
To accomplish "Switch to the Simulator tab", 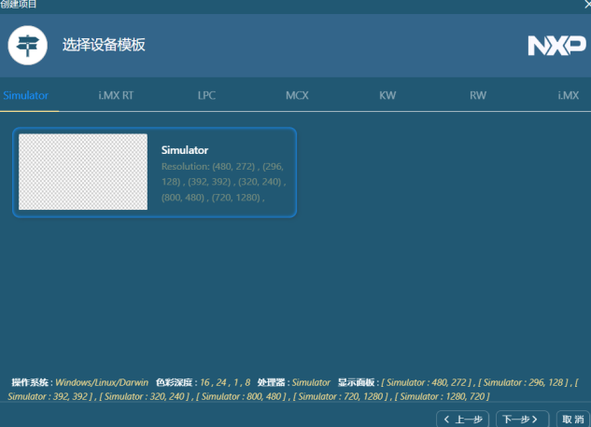I will [25, 95].
